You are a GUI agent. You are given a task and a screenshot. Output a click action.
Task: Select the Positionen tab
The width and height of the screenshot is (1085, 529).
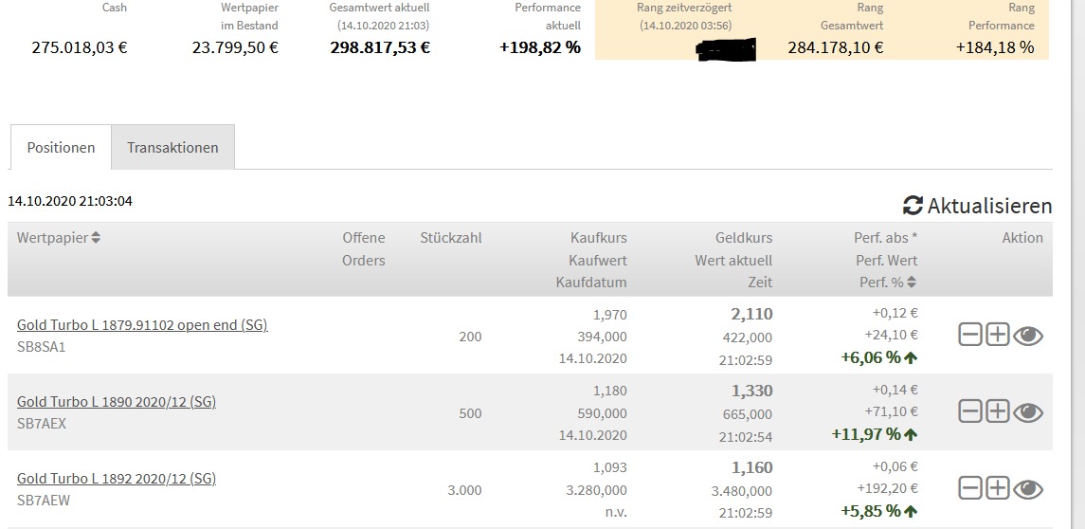coord(61,148)
